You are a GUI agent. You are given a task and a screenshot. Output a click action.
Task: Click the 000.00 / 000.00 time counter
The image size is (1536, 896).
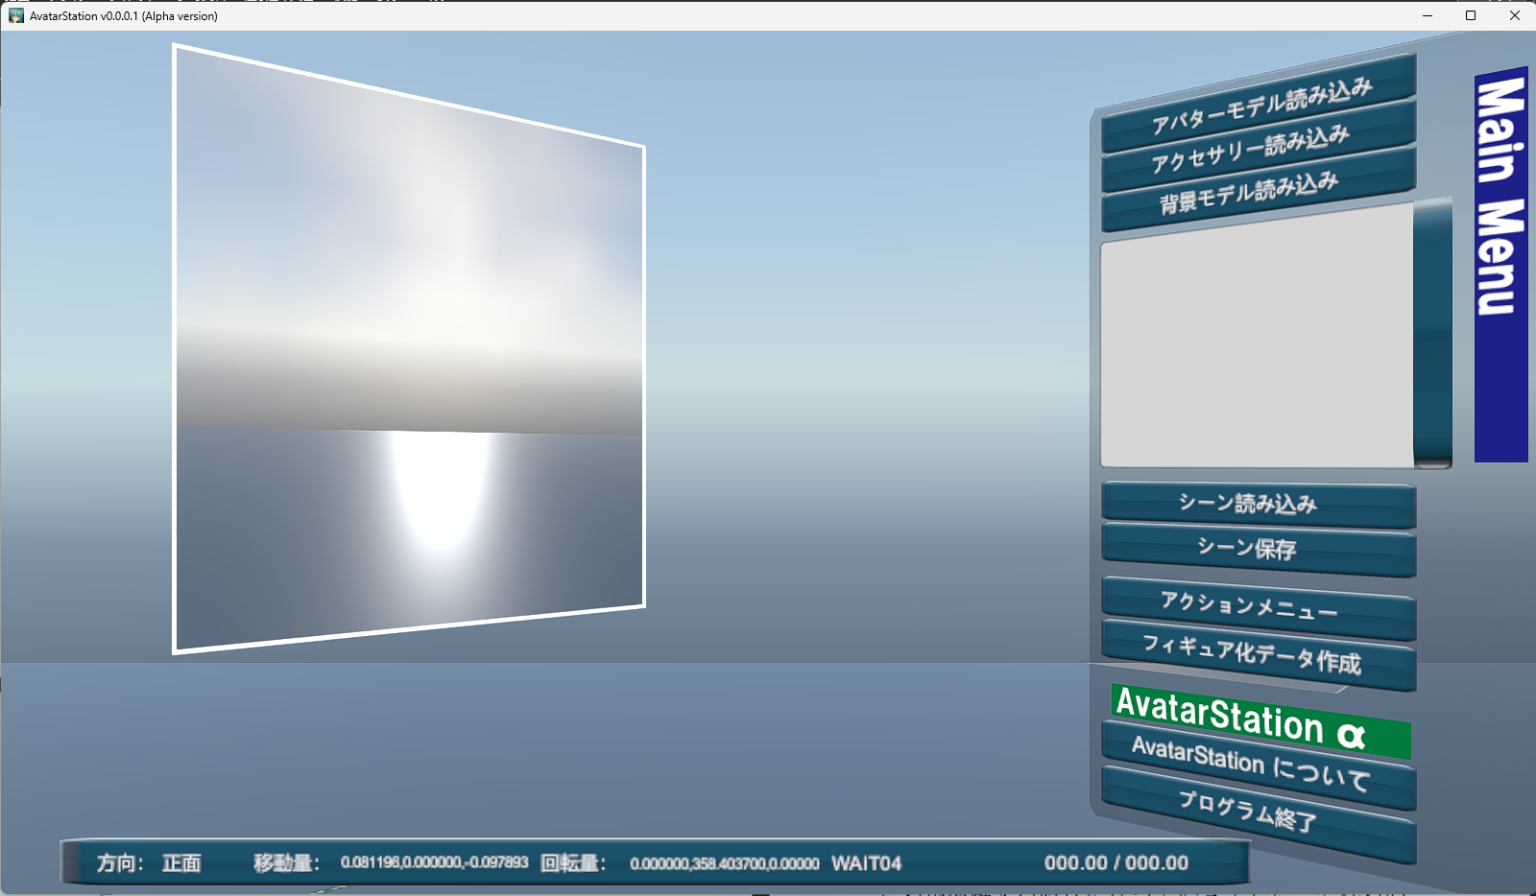point(1116,863)
